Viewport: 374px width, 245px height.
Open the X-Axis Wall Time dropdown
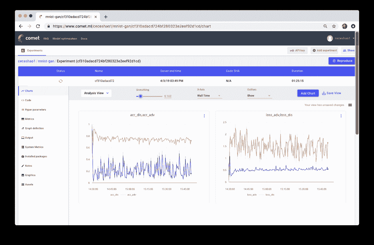[209, 96]
